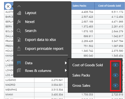
Task: Click the xlsx file icon
Action: click(x=19, y=40)
